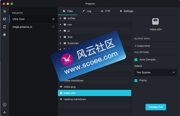Expand the livescript folder arrow

click(60, 43)
